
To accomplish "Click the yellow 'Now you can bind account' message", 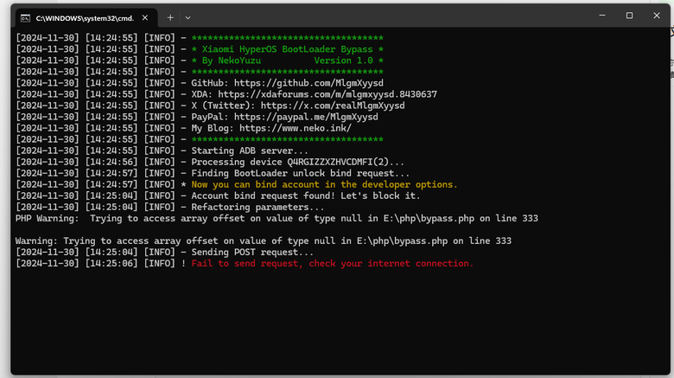I will click(x=325, y=184).
